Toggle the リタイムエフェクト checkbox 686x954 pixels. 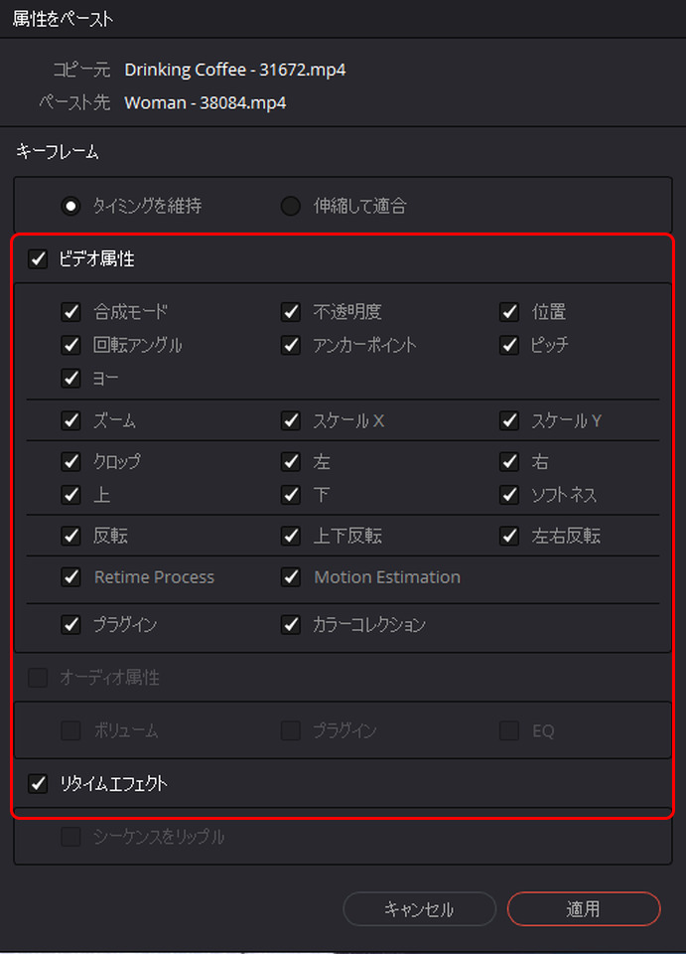[38, 784]
